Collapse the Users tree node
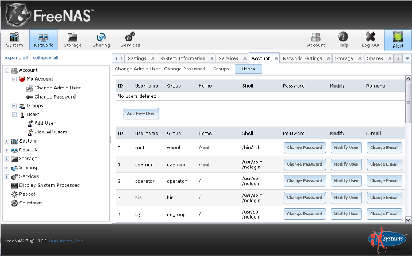The image size is (412, 256). pyautogui.click(x=14, y=115)
